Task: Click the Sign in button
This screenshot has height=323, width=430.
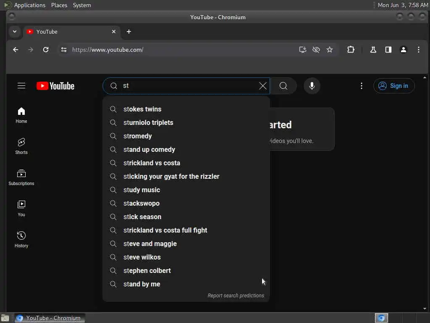Action: [394, 86]
